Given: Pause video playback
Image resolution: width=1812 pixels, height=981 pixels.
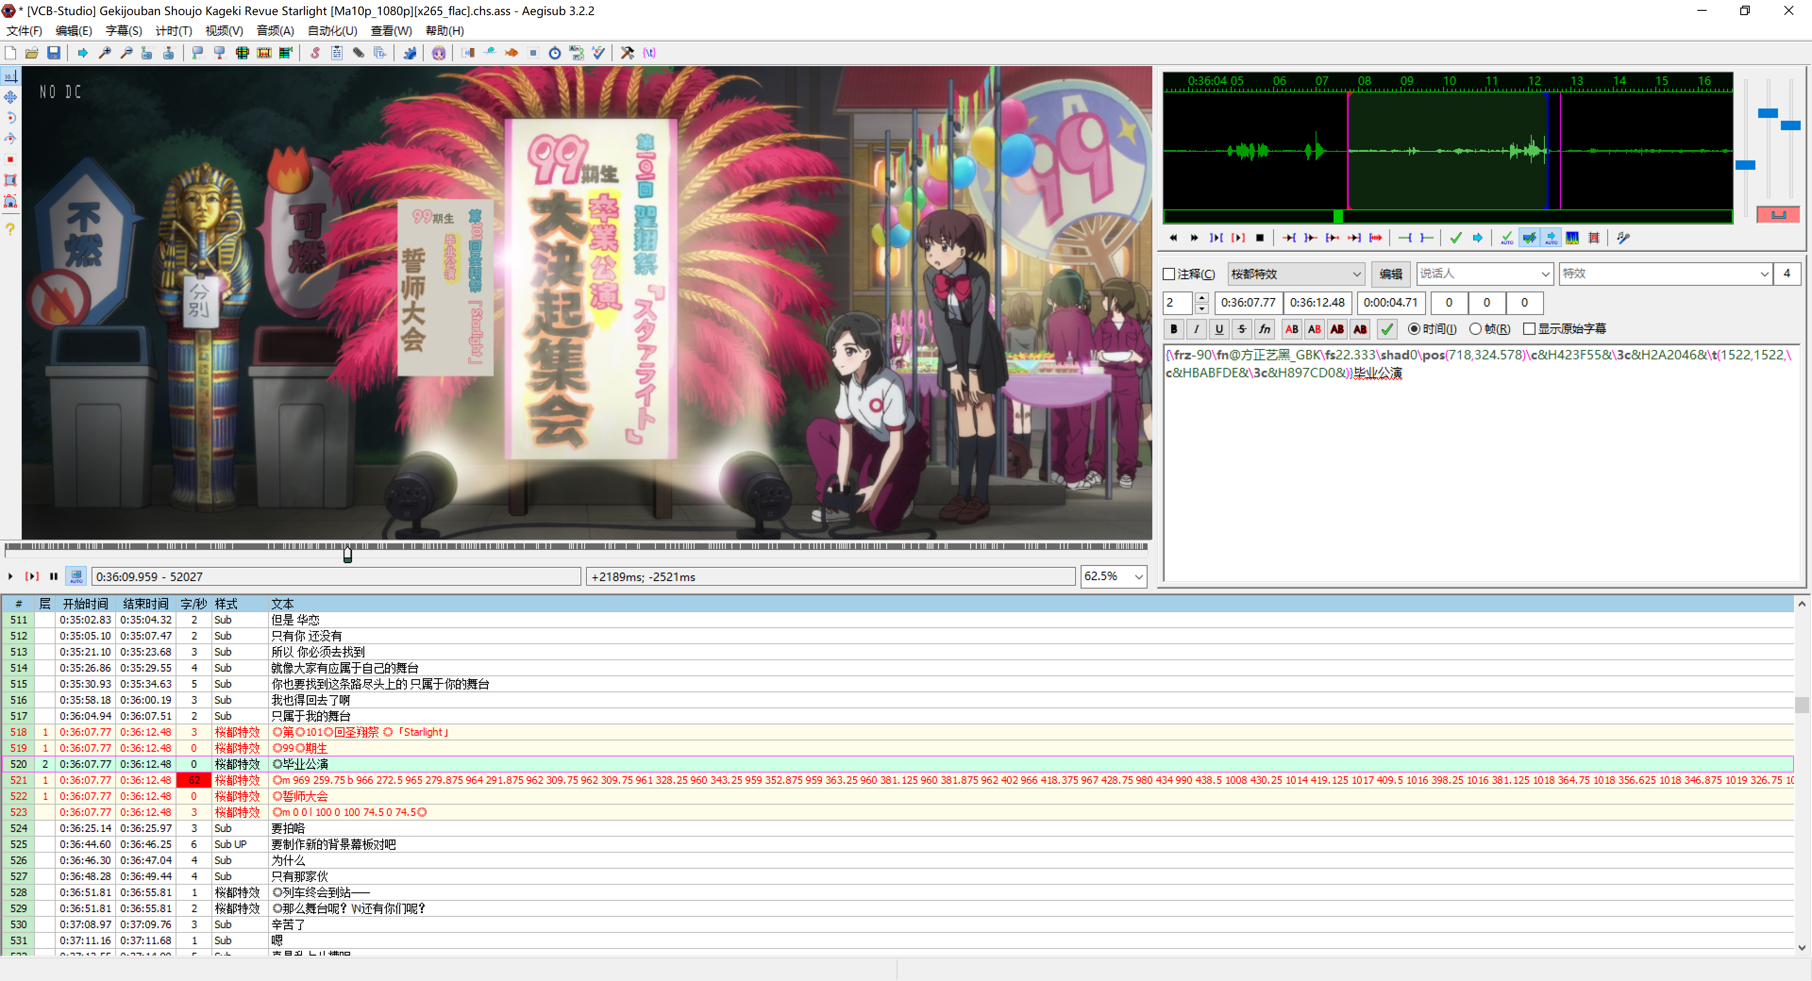Looking at the screenshot, I should 53,576.
